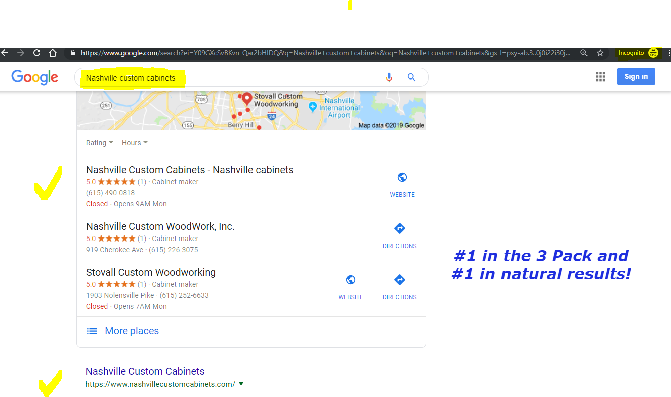Click the Stovall Custom Woodworking map pin
Screen dimensions: 671x397
coord(246,99)
